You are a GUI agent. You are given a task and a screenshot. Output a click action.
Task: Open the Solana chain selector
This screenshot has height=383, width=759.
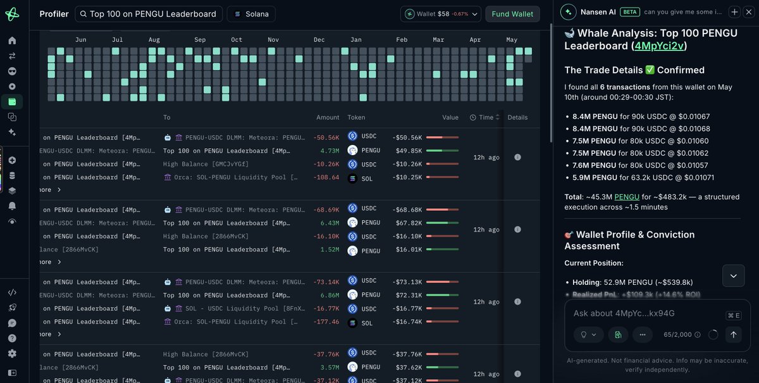251,14
